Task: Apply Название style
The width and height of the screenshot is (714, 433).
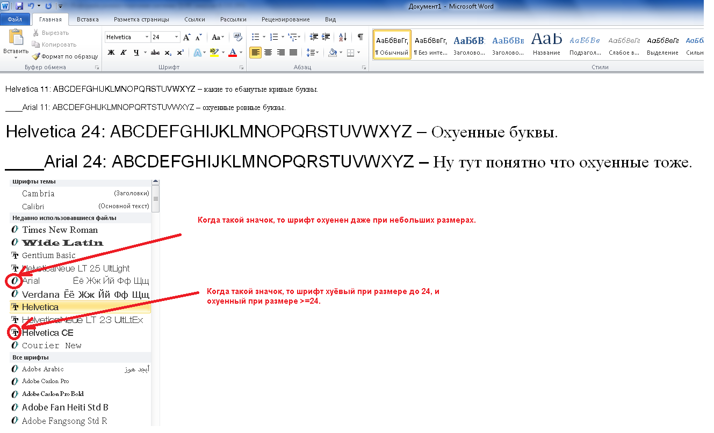Action: click(546, 45)
